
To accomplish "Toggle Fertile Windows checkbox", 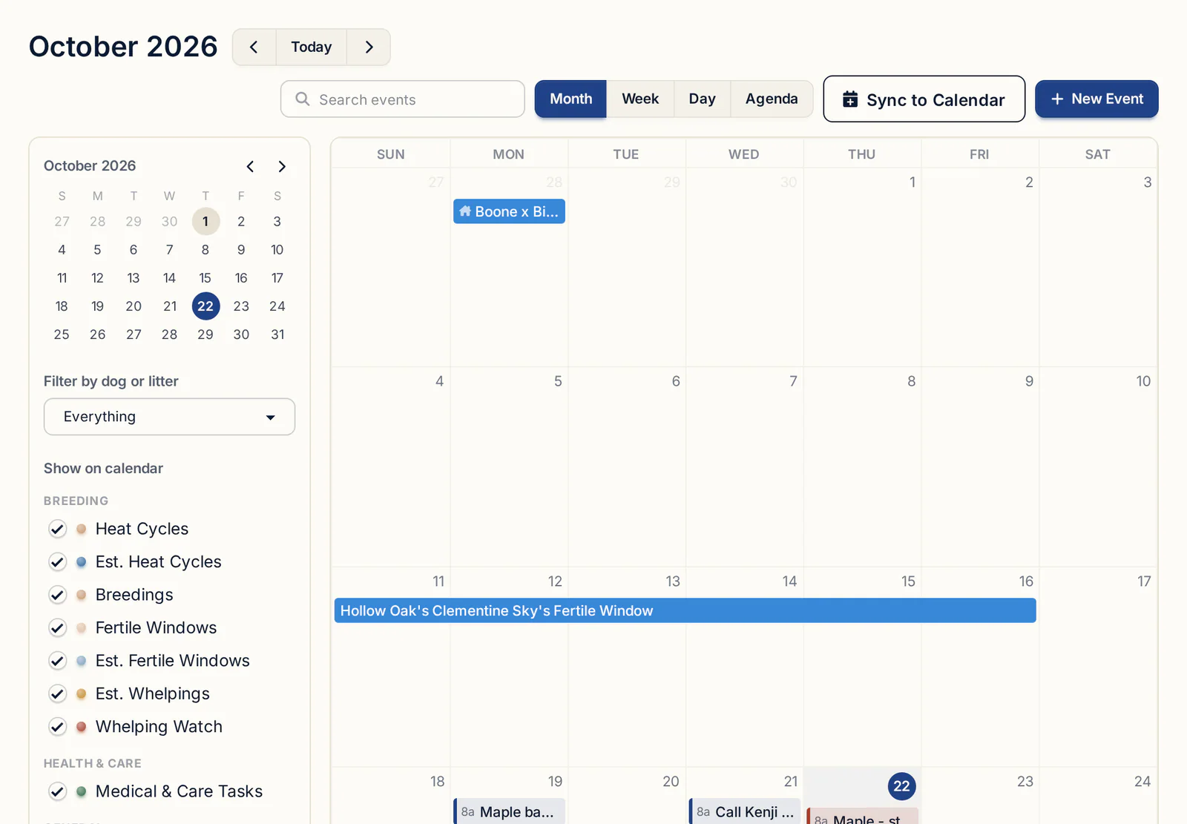I will 58,628.
